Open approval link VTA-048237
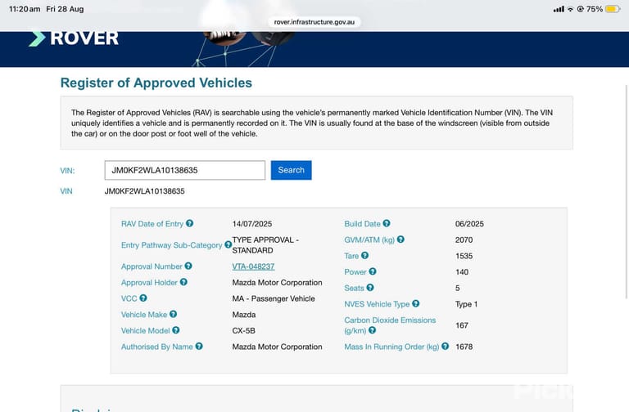Viewport: 629px width, 412px height. point(253,266)
